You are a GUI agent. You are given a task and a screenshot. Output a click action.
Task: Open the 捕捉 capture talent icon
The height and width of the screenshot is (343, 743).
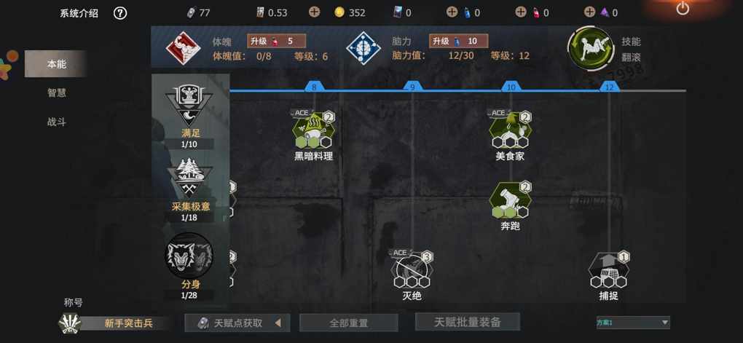[x=609, y=269]
